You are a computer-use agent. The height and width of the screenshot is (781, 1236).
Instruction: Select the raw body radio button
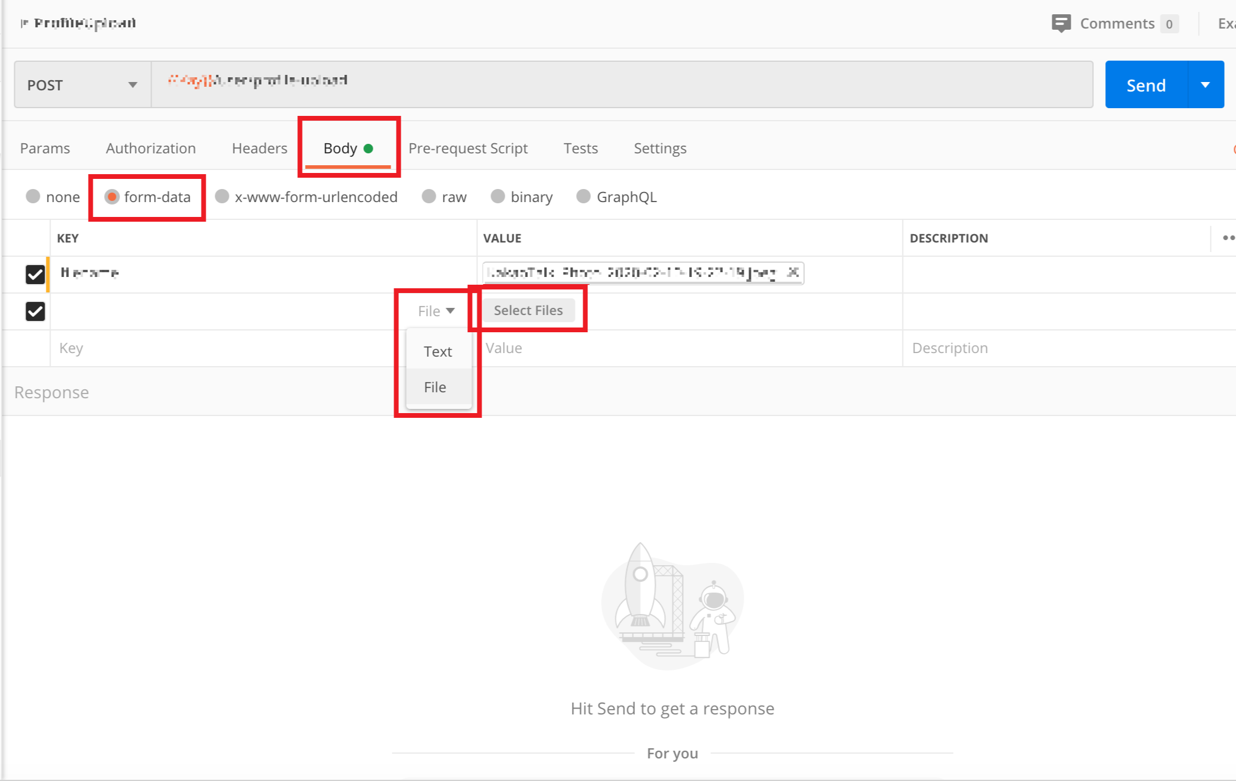[x=429, y=197]
